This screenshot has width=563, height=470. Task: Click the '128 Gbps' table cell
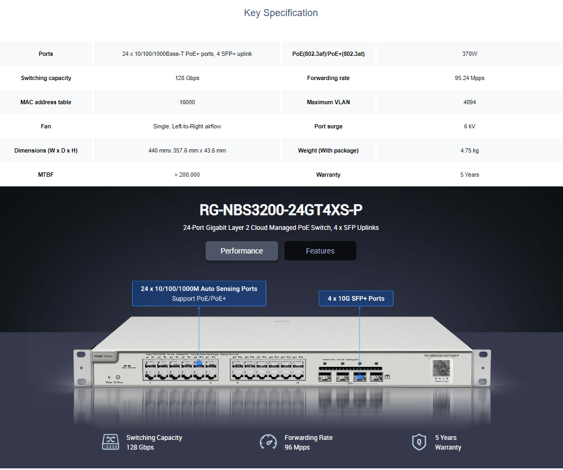click(187, 78)
